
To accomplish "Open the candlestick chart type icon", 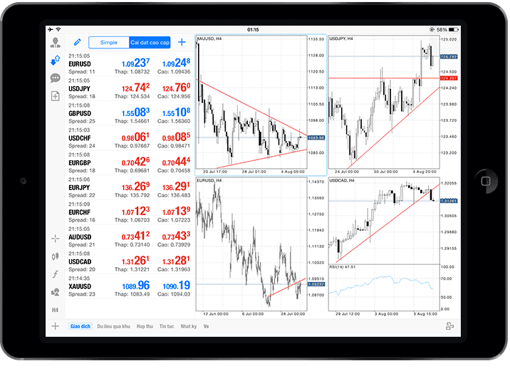I will point(56,256).
